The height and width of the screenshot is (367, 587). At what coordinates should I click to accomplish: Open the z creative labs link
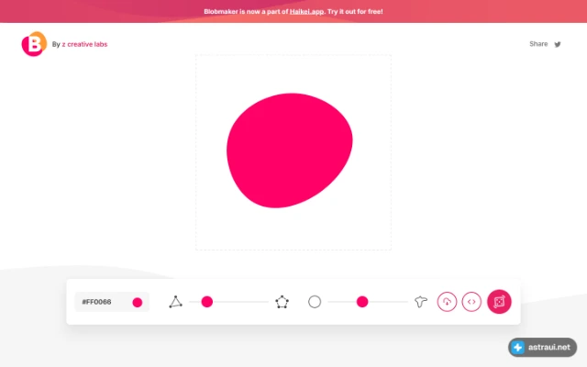[x=84, y=44]
